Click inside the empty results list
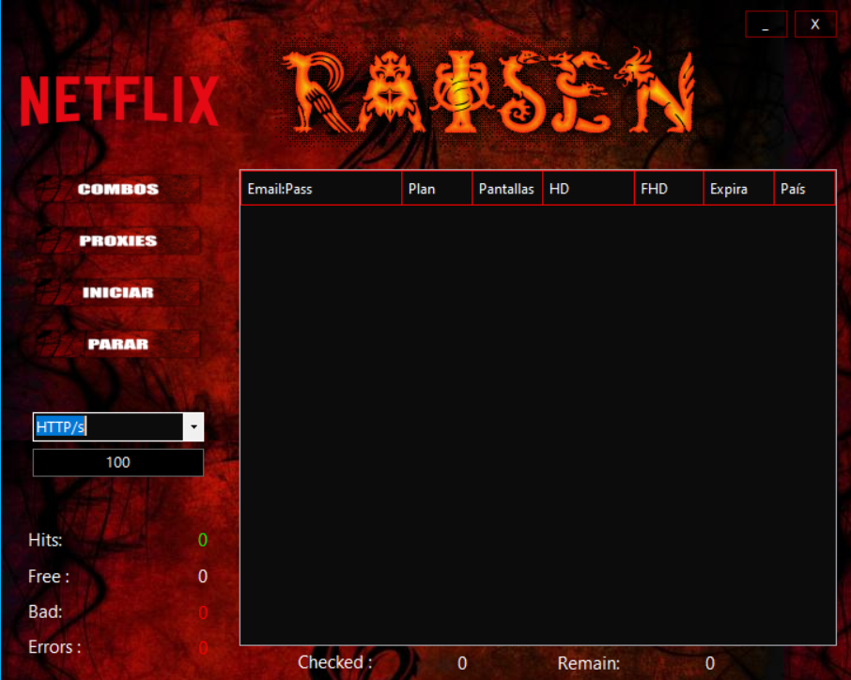The image size is (851, 680). click(537, 423)
